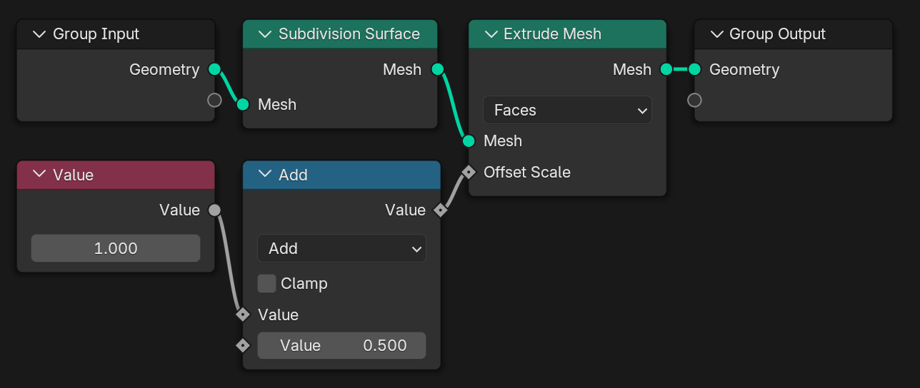Viewport: 920px width, 388px height.
Task: Collapse the Value node using its chevron
Action: pyautogui.click(x=40, y=175)
